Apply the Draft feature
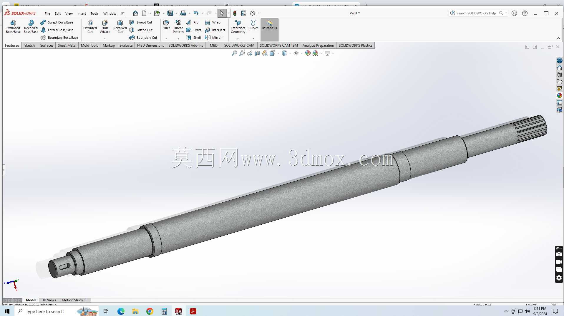 coord(194,30)
